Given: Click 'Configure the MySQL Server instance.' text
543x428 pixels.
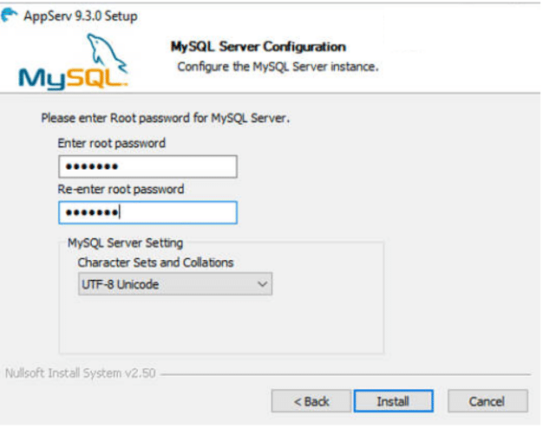Looking at the screenshot, I should click(278, 67).
